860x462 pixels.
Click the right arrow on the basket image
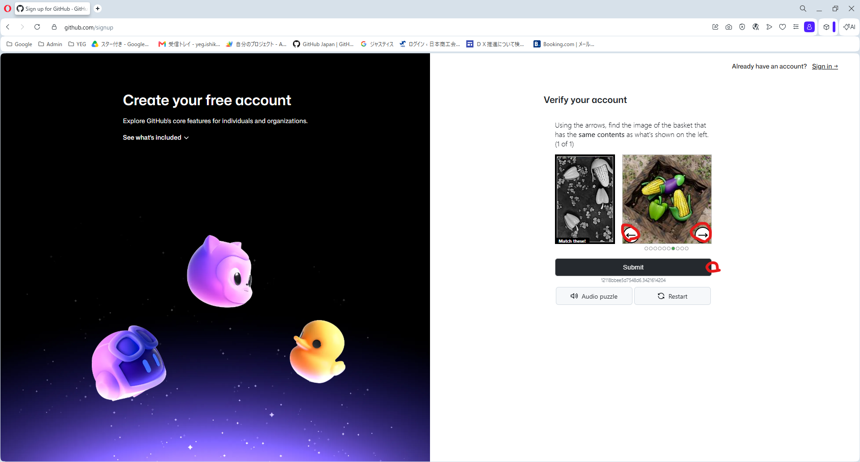(x=702, y=235)
